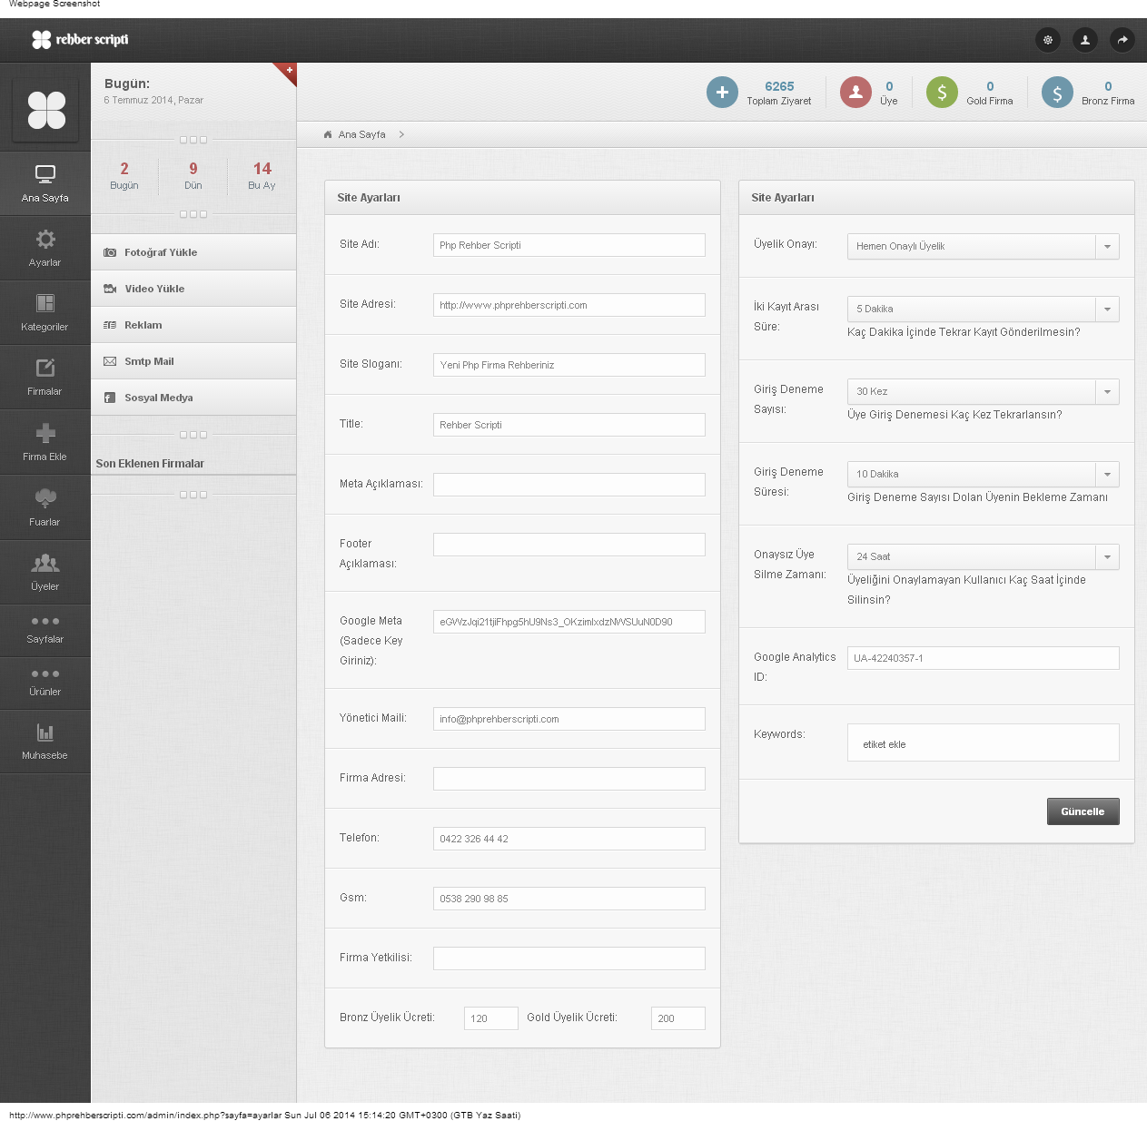
Task: Click the rehber scripti logo in header
Action: (80, 40)
